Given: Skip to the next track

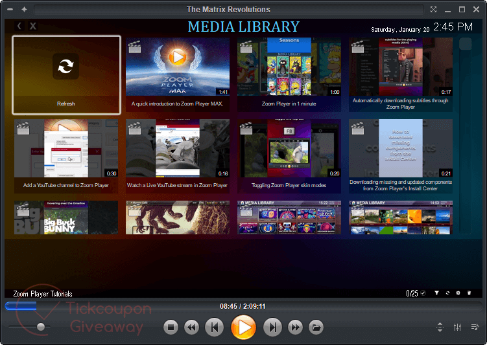Looking at the screenshot, I should click(272, 328).
